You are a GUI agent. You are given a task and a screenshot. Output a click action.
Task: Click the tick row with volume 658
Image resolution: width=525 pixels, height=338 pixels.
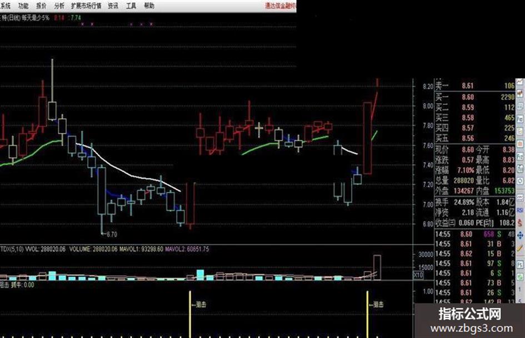click(x=475, y=234)
